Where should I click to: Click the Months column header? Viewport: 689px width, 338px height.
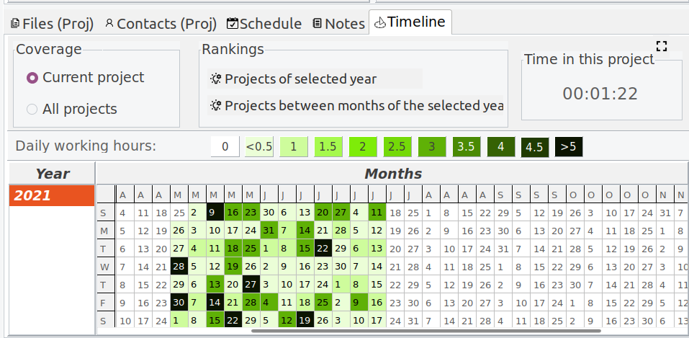[393, 174]
